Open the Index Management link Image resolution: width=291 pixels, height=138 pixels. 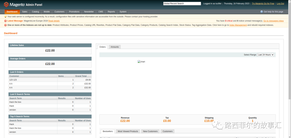point(238,25)
